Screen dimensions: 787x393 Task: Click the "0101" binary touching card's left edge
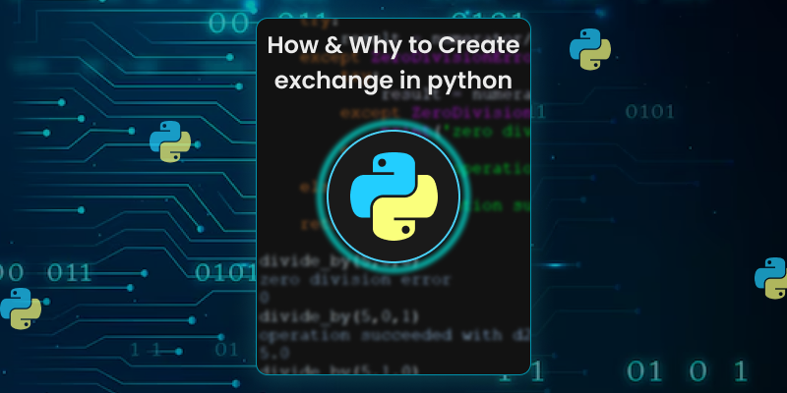click(225, 272)
